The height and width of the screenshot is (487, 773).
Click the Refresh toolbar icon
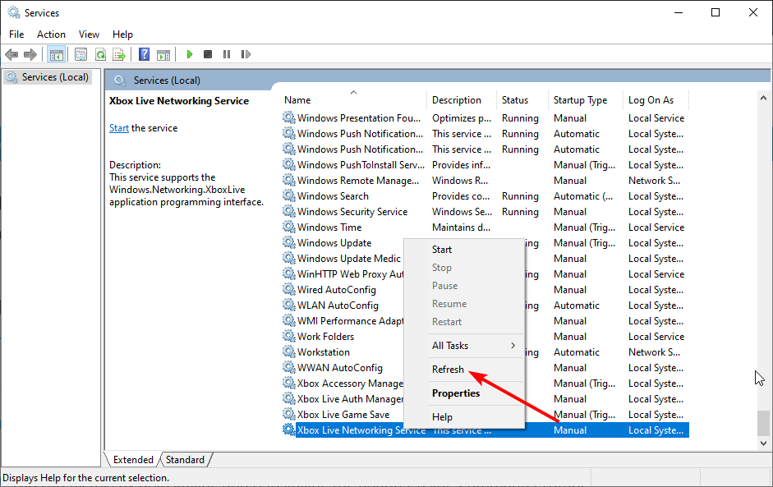point(100,54)
